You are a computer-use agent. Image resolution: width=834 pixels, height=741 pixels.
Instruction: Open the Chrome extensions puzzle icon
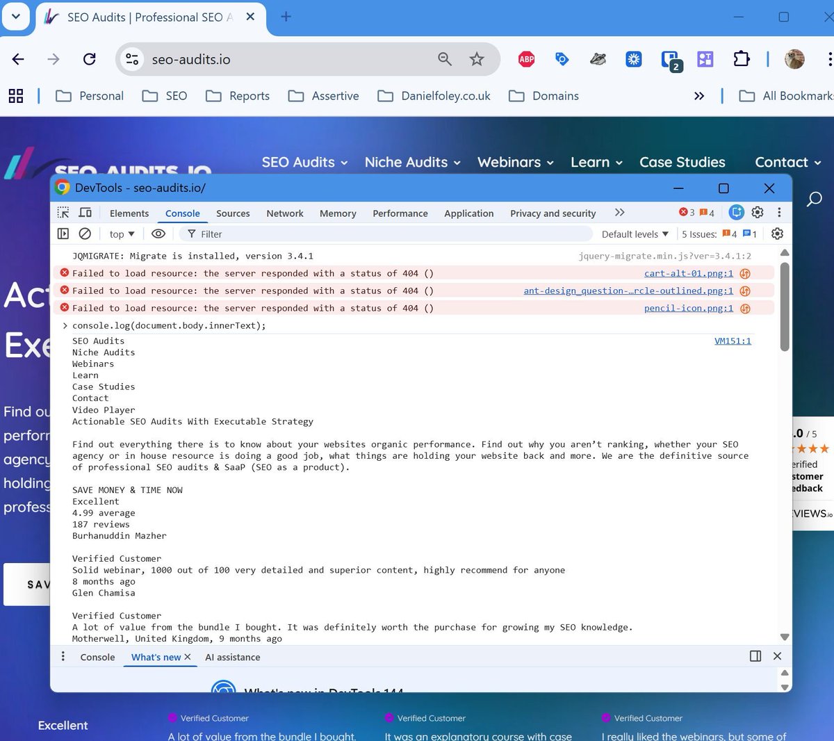(x=742, y=59)
